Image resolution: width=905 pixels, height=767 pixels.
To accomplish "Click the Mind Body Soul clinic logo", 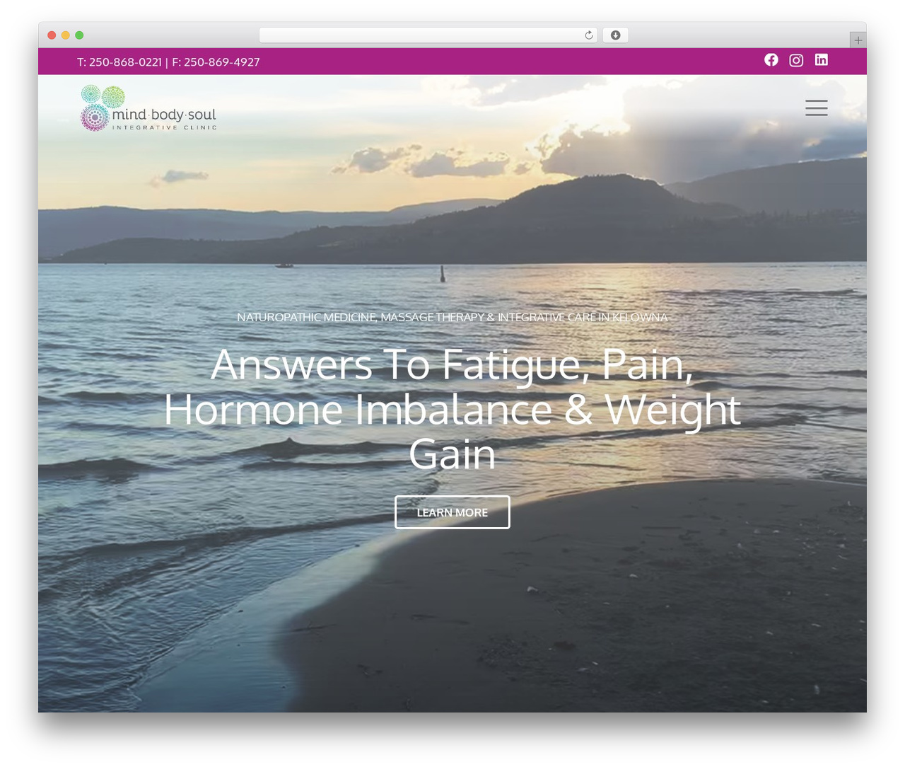I will click(x=148, y=108).
